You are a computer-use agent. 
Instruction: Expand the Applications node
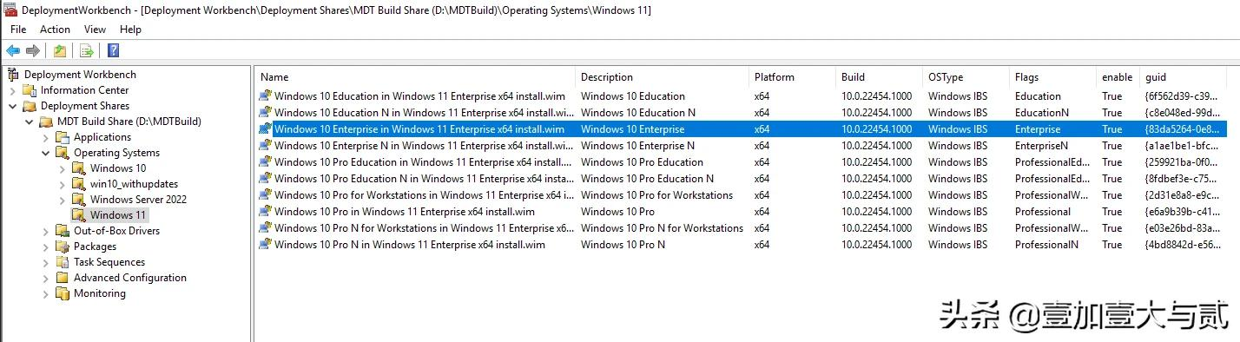pyautogui.click(x=46, y=137)
